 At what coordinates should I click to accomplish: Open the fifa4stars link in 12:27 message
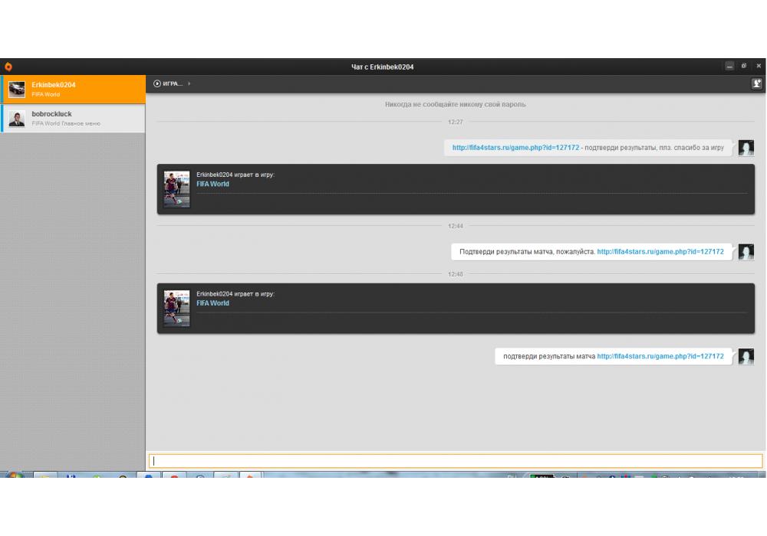(x=515, y=148)
